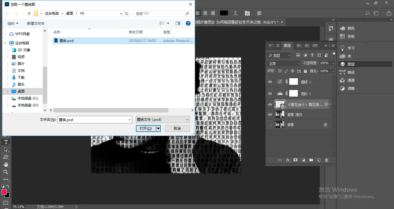Open the 填充 fill dropdown arrow
This screenshot has width=394, height=209.
pos(333,71)
